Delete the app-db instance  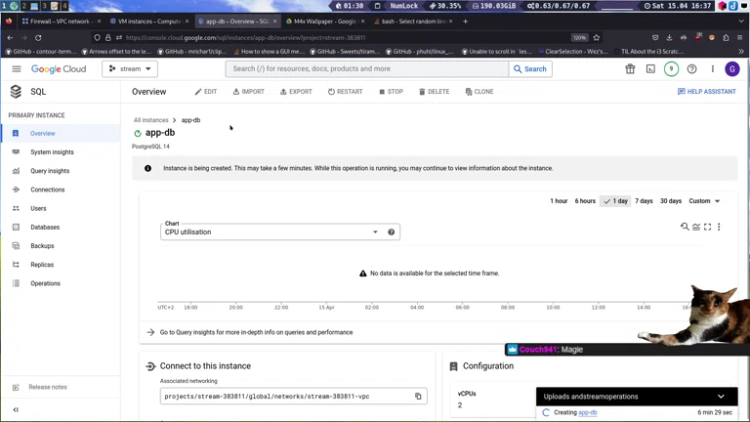coord(434,92)
